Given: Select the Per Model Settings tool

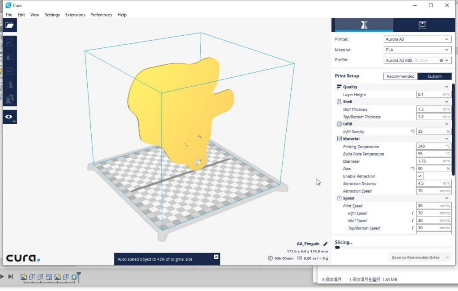Looking at the screenshot, I should 10,99.
